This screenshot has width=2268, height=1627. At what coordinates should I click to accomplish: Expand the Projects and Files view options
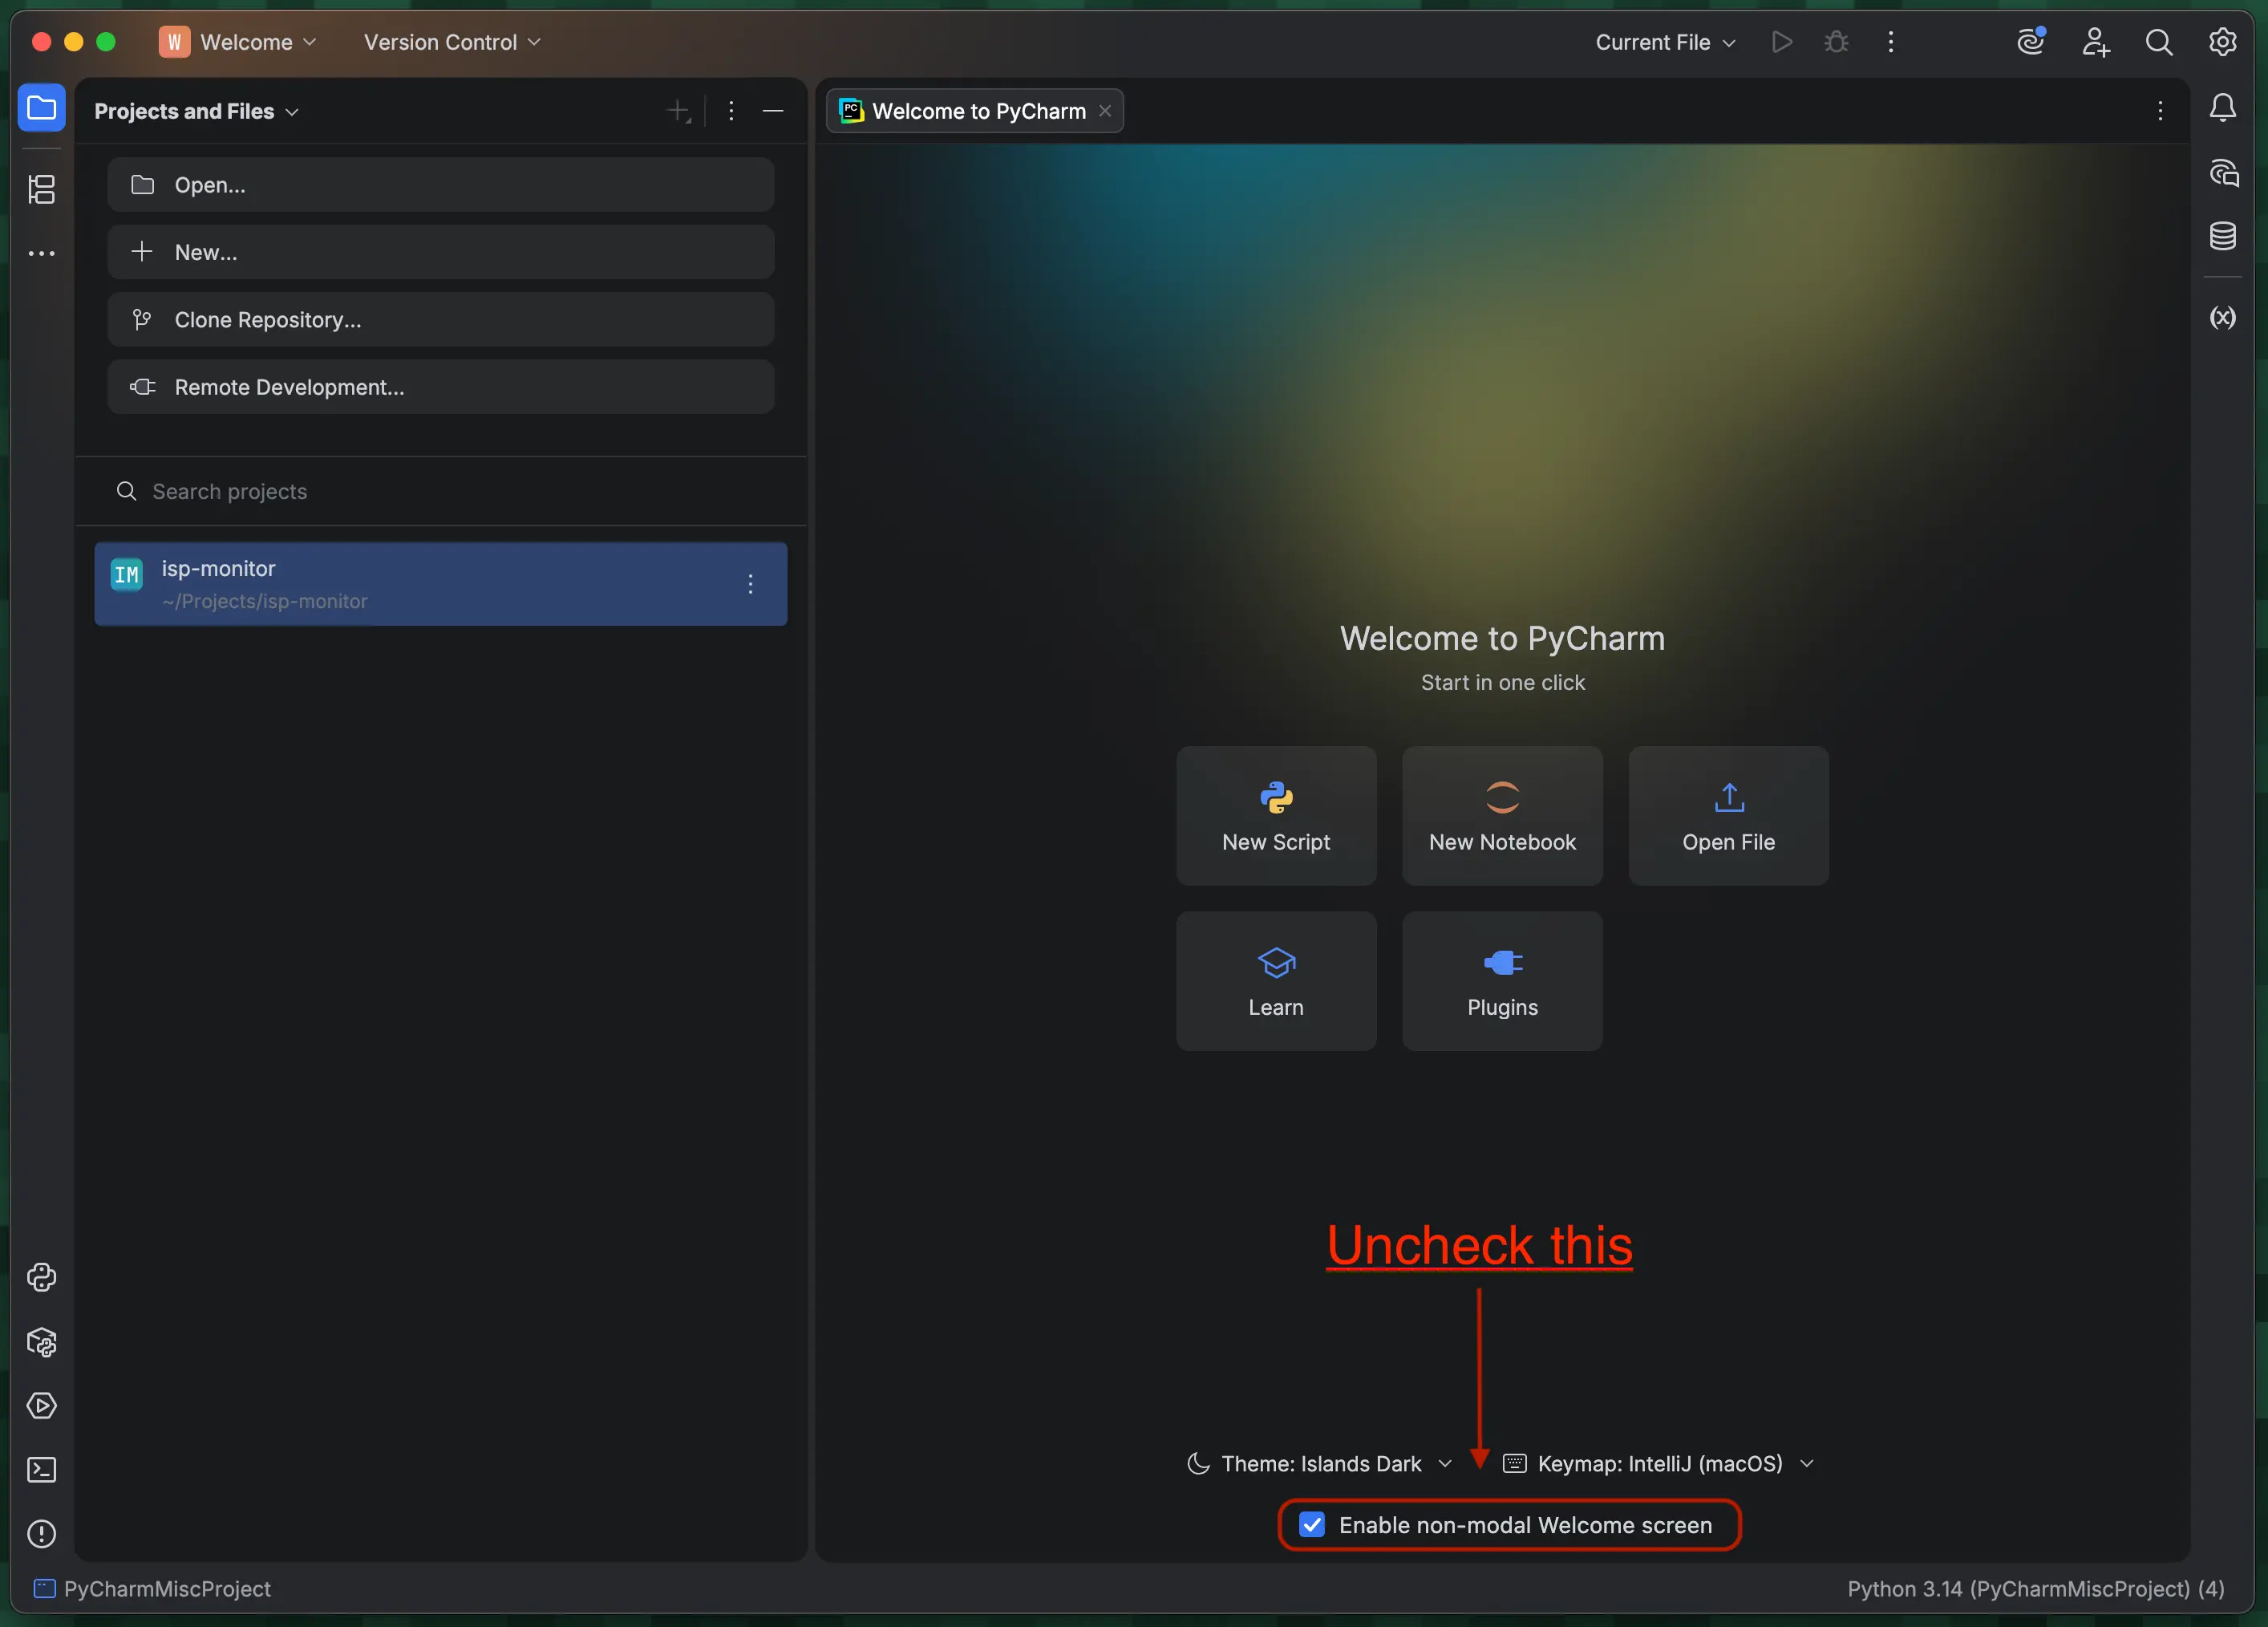click(x=293, y=111)
